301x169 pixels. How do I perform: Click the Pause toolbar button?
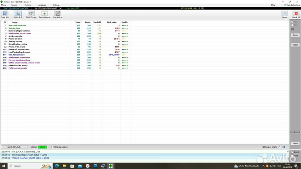tap(284, 15)
